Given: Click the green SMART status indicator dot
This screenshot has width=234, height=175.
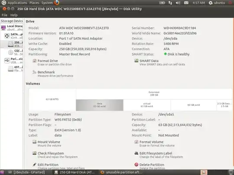Looking at the screenshot, I should pyautogui.click(x=165, y=54).
